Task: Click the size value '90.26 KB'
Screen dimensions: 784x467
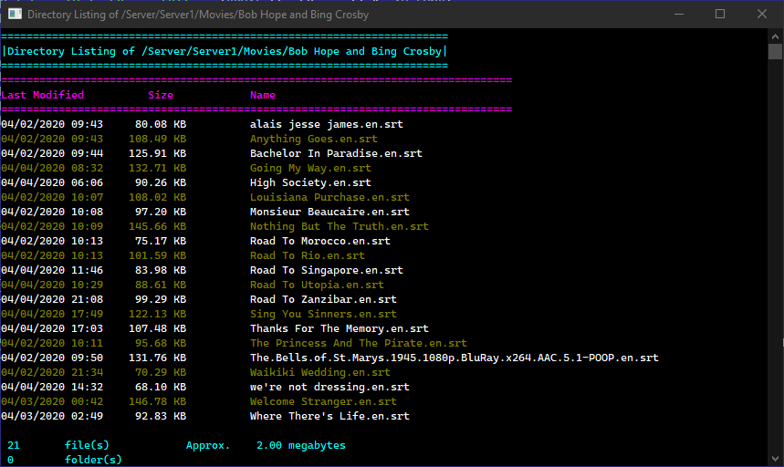Action: [161, 182]
